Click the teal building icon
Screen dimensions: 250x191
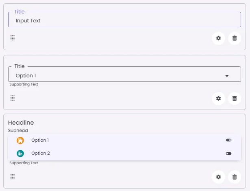click(20, 154)
